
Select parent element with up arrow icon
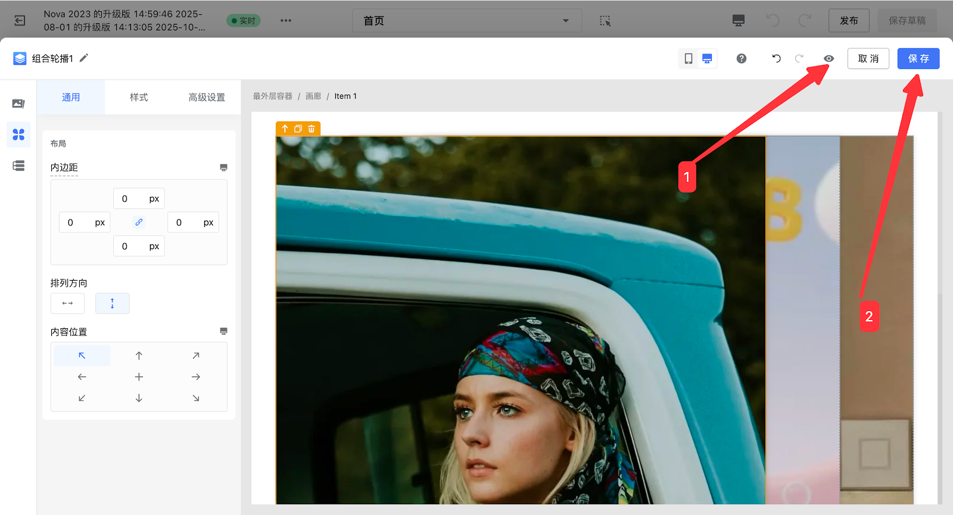pos(285,128)
